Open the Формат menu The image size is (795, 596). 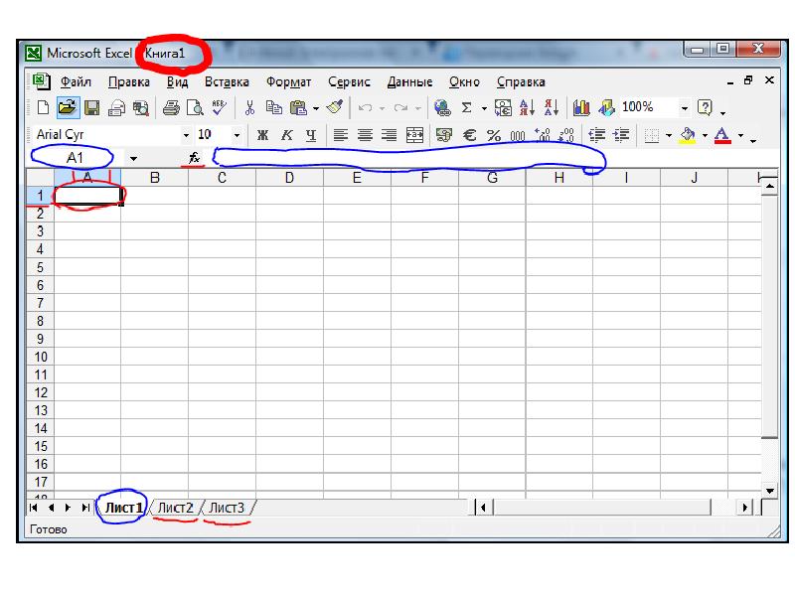click(288, 82)
